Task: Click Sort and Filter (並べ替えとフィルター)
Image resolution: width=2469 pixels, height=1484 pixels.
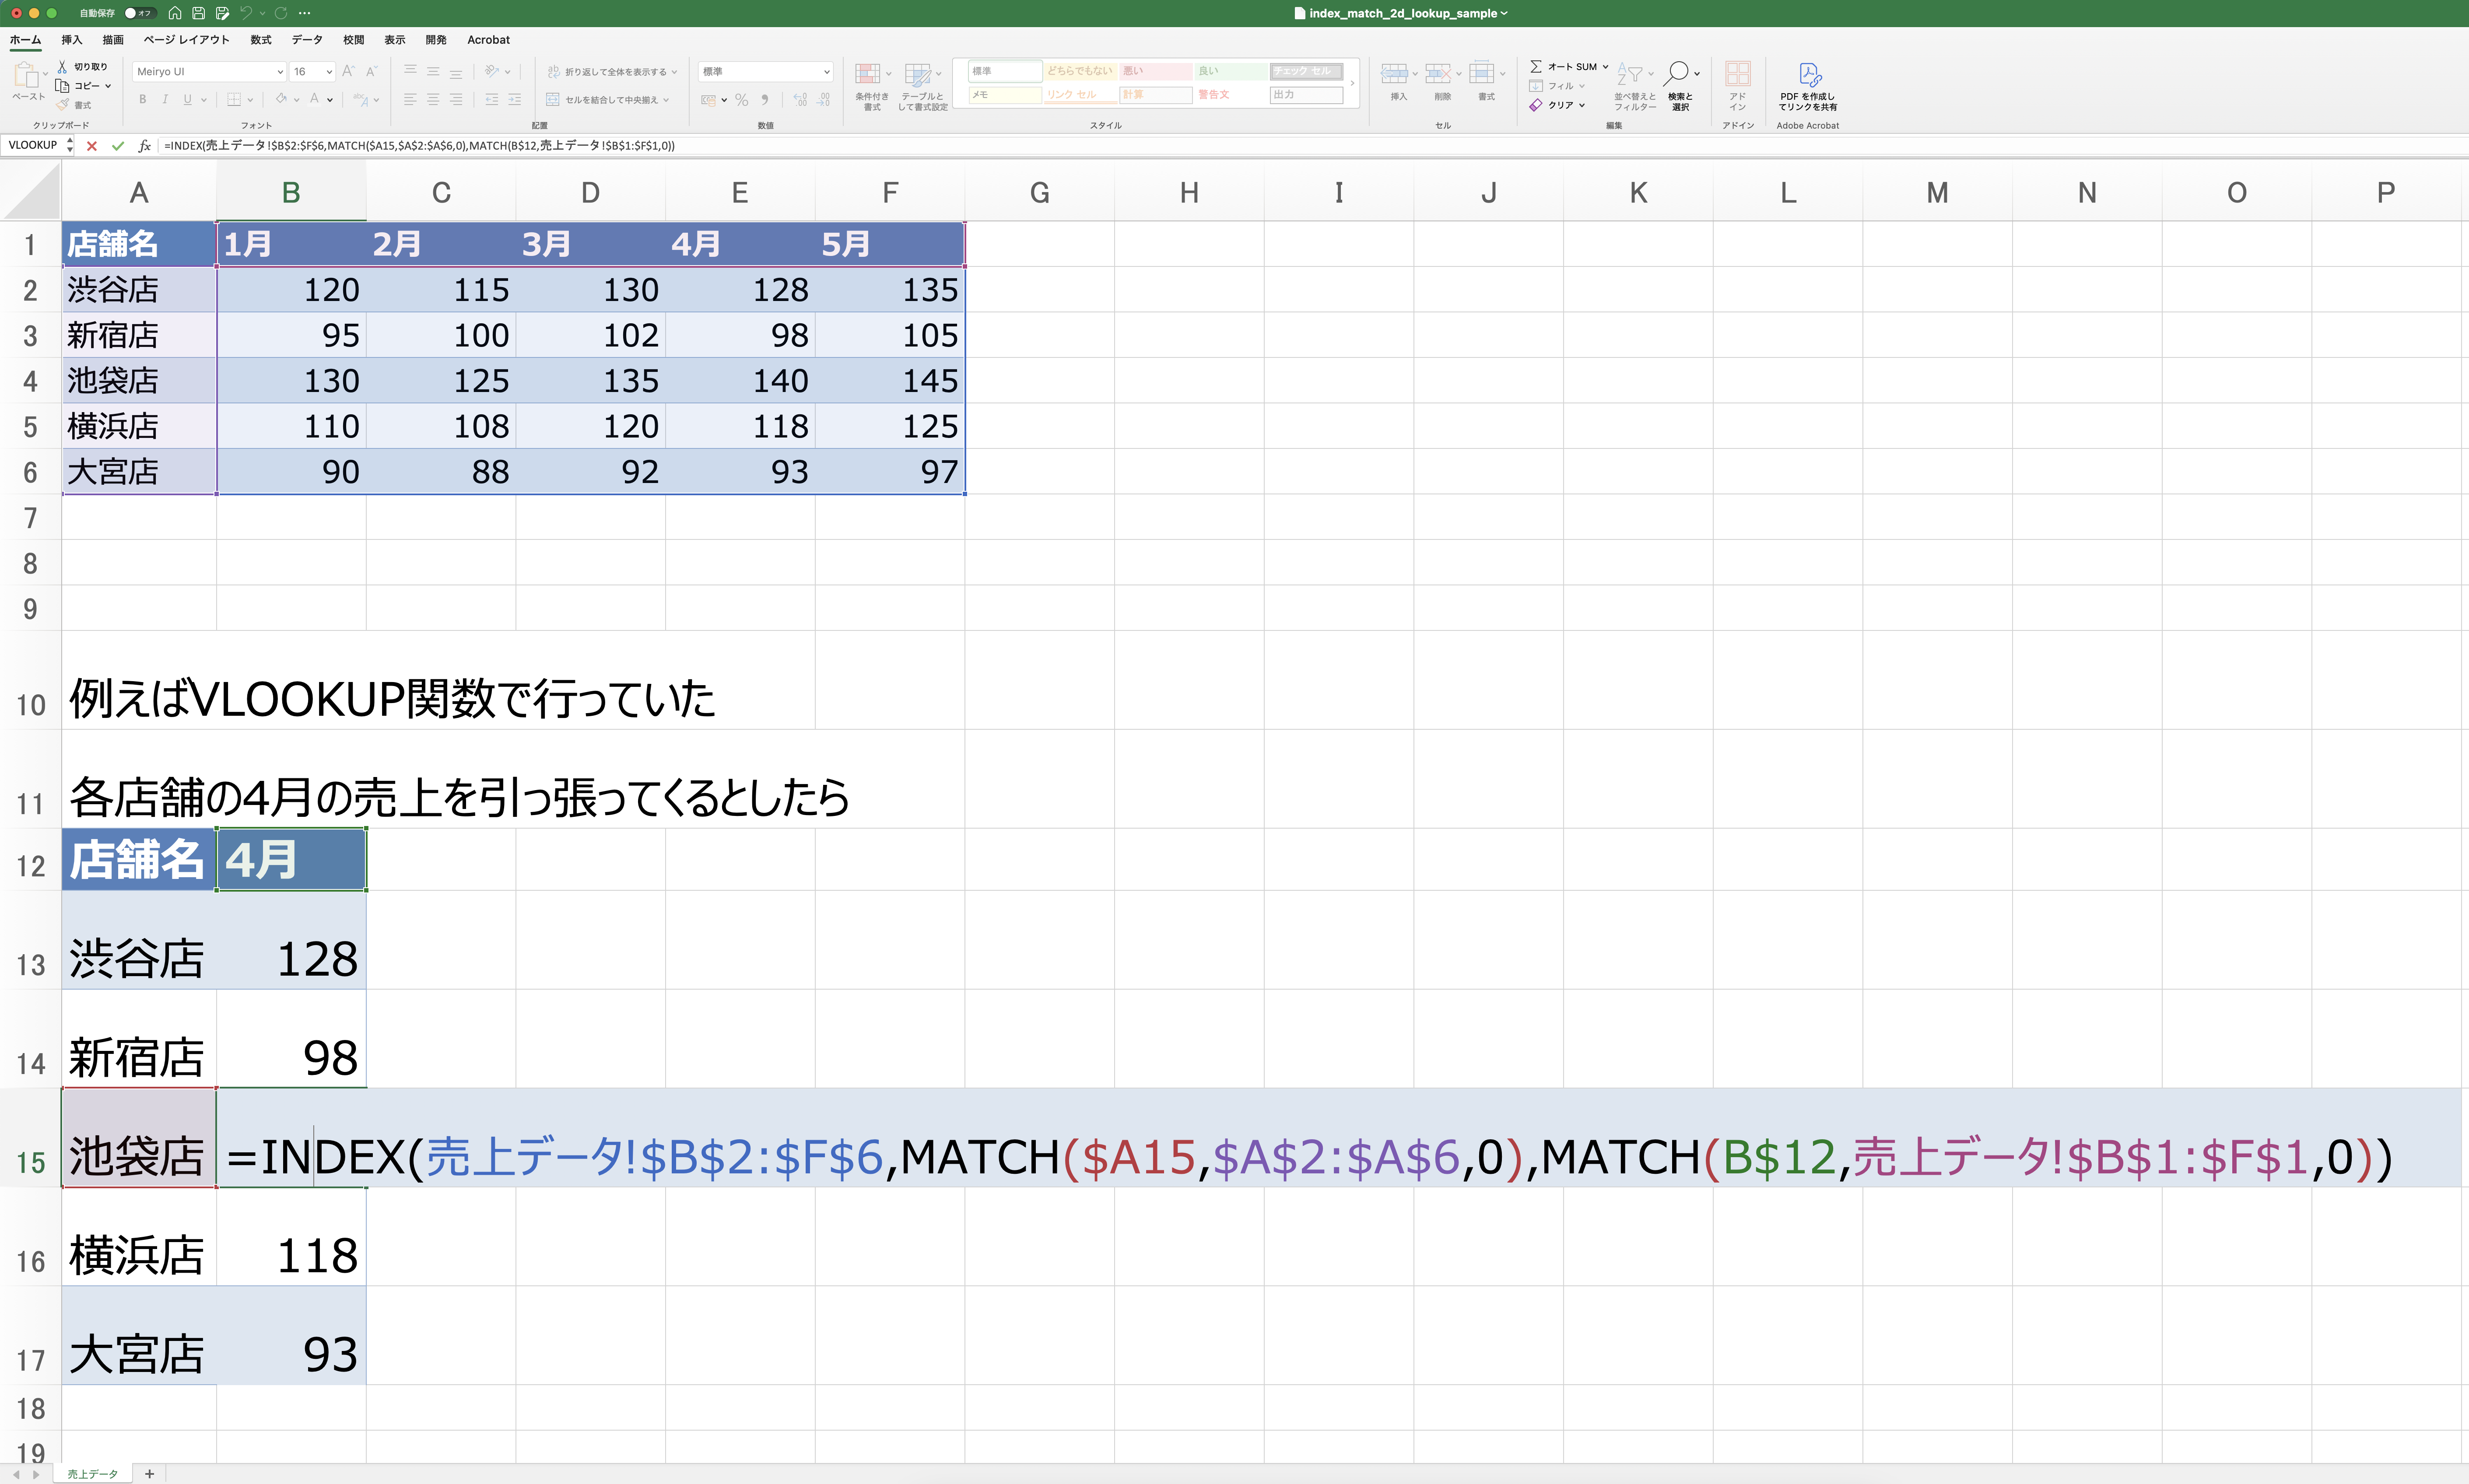Action: (x=1635, y=86)
